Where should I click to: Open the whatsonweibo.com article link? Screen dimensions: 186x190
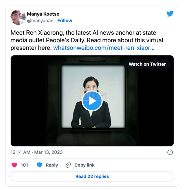104,47
